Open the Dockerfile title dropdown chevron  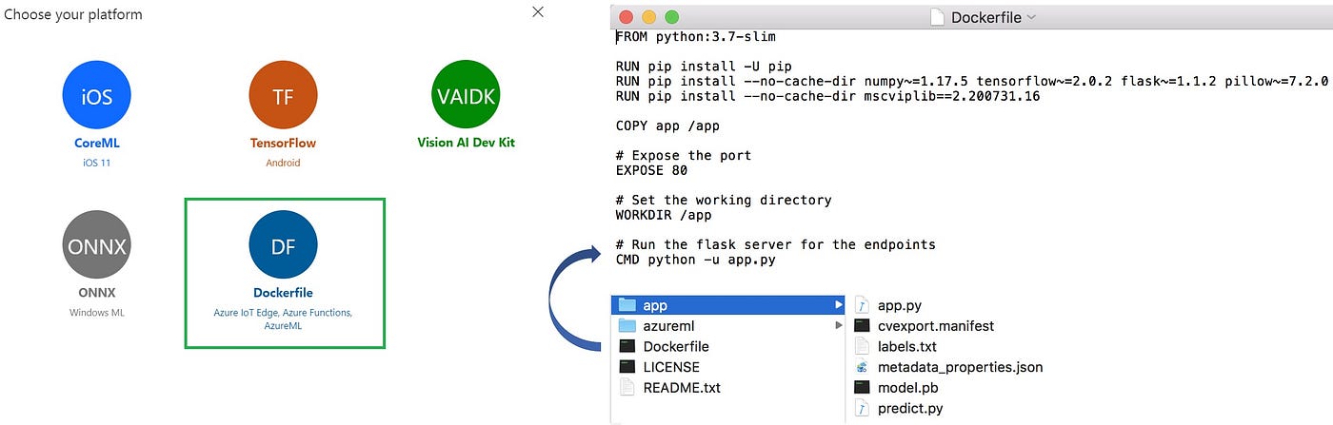click(x=1032, y=17)
